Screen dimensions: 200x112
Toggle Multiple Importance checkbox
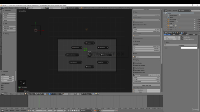pyautogui.click(x=182, y=39)
